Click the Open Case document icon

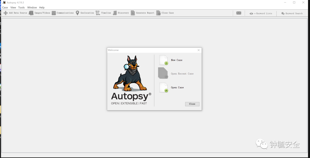coord(164,87)
